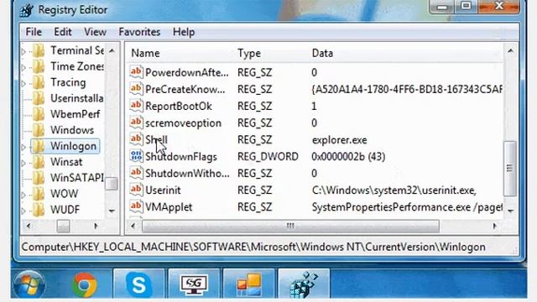Select the scremoveoption value name

(183, 123)
